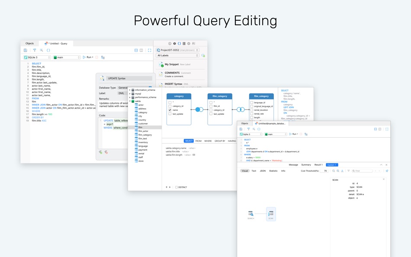Click full-screen expand icon in Untitled - Query window
The height and width of the screenshot is (257, 411).
tap(149, 50)
